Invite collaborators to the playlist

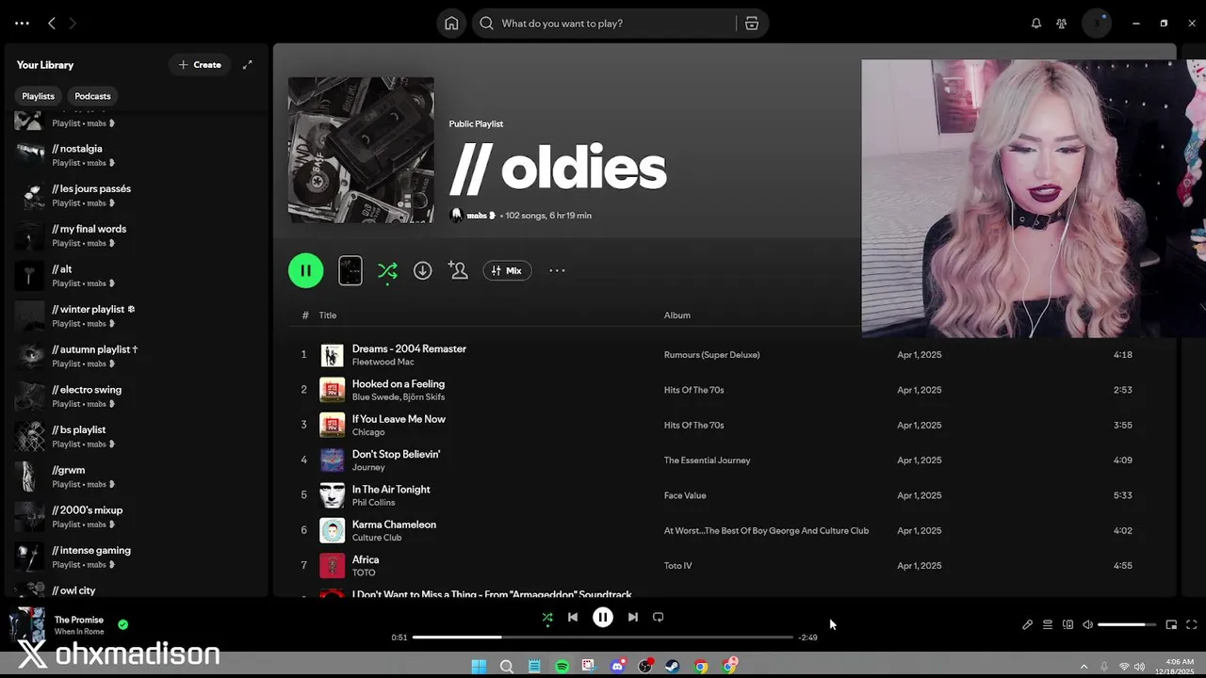458,270
